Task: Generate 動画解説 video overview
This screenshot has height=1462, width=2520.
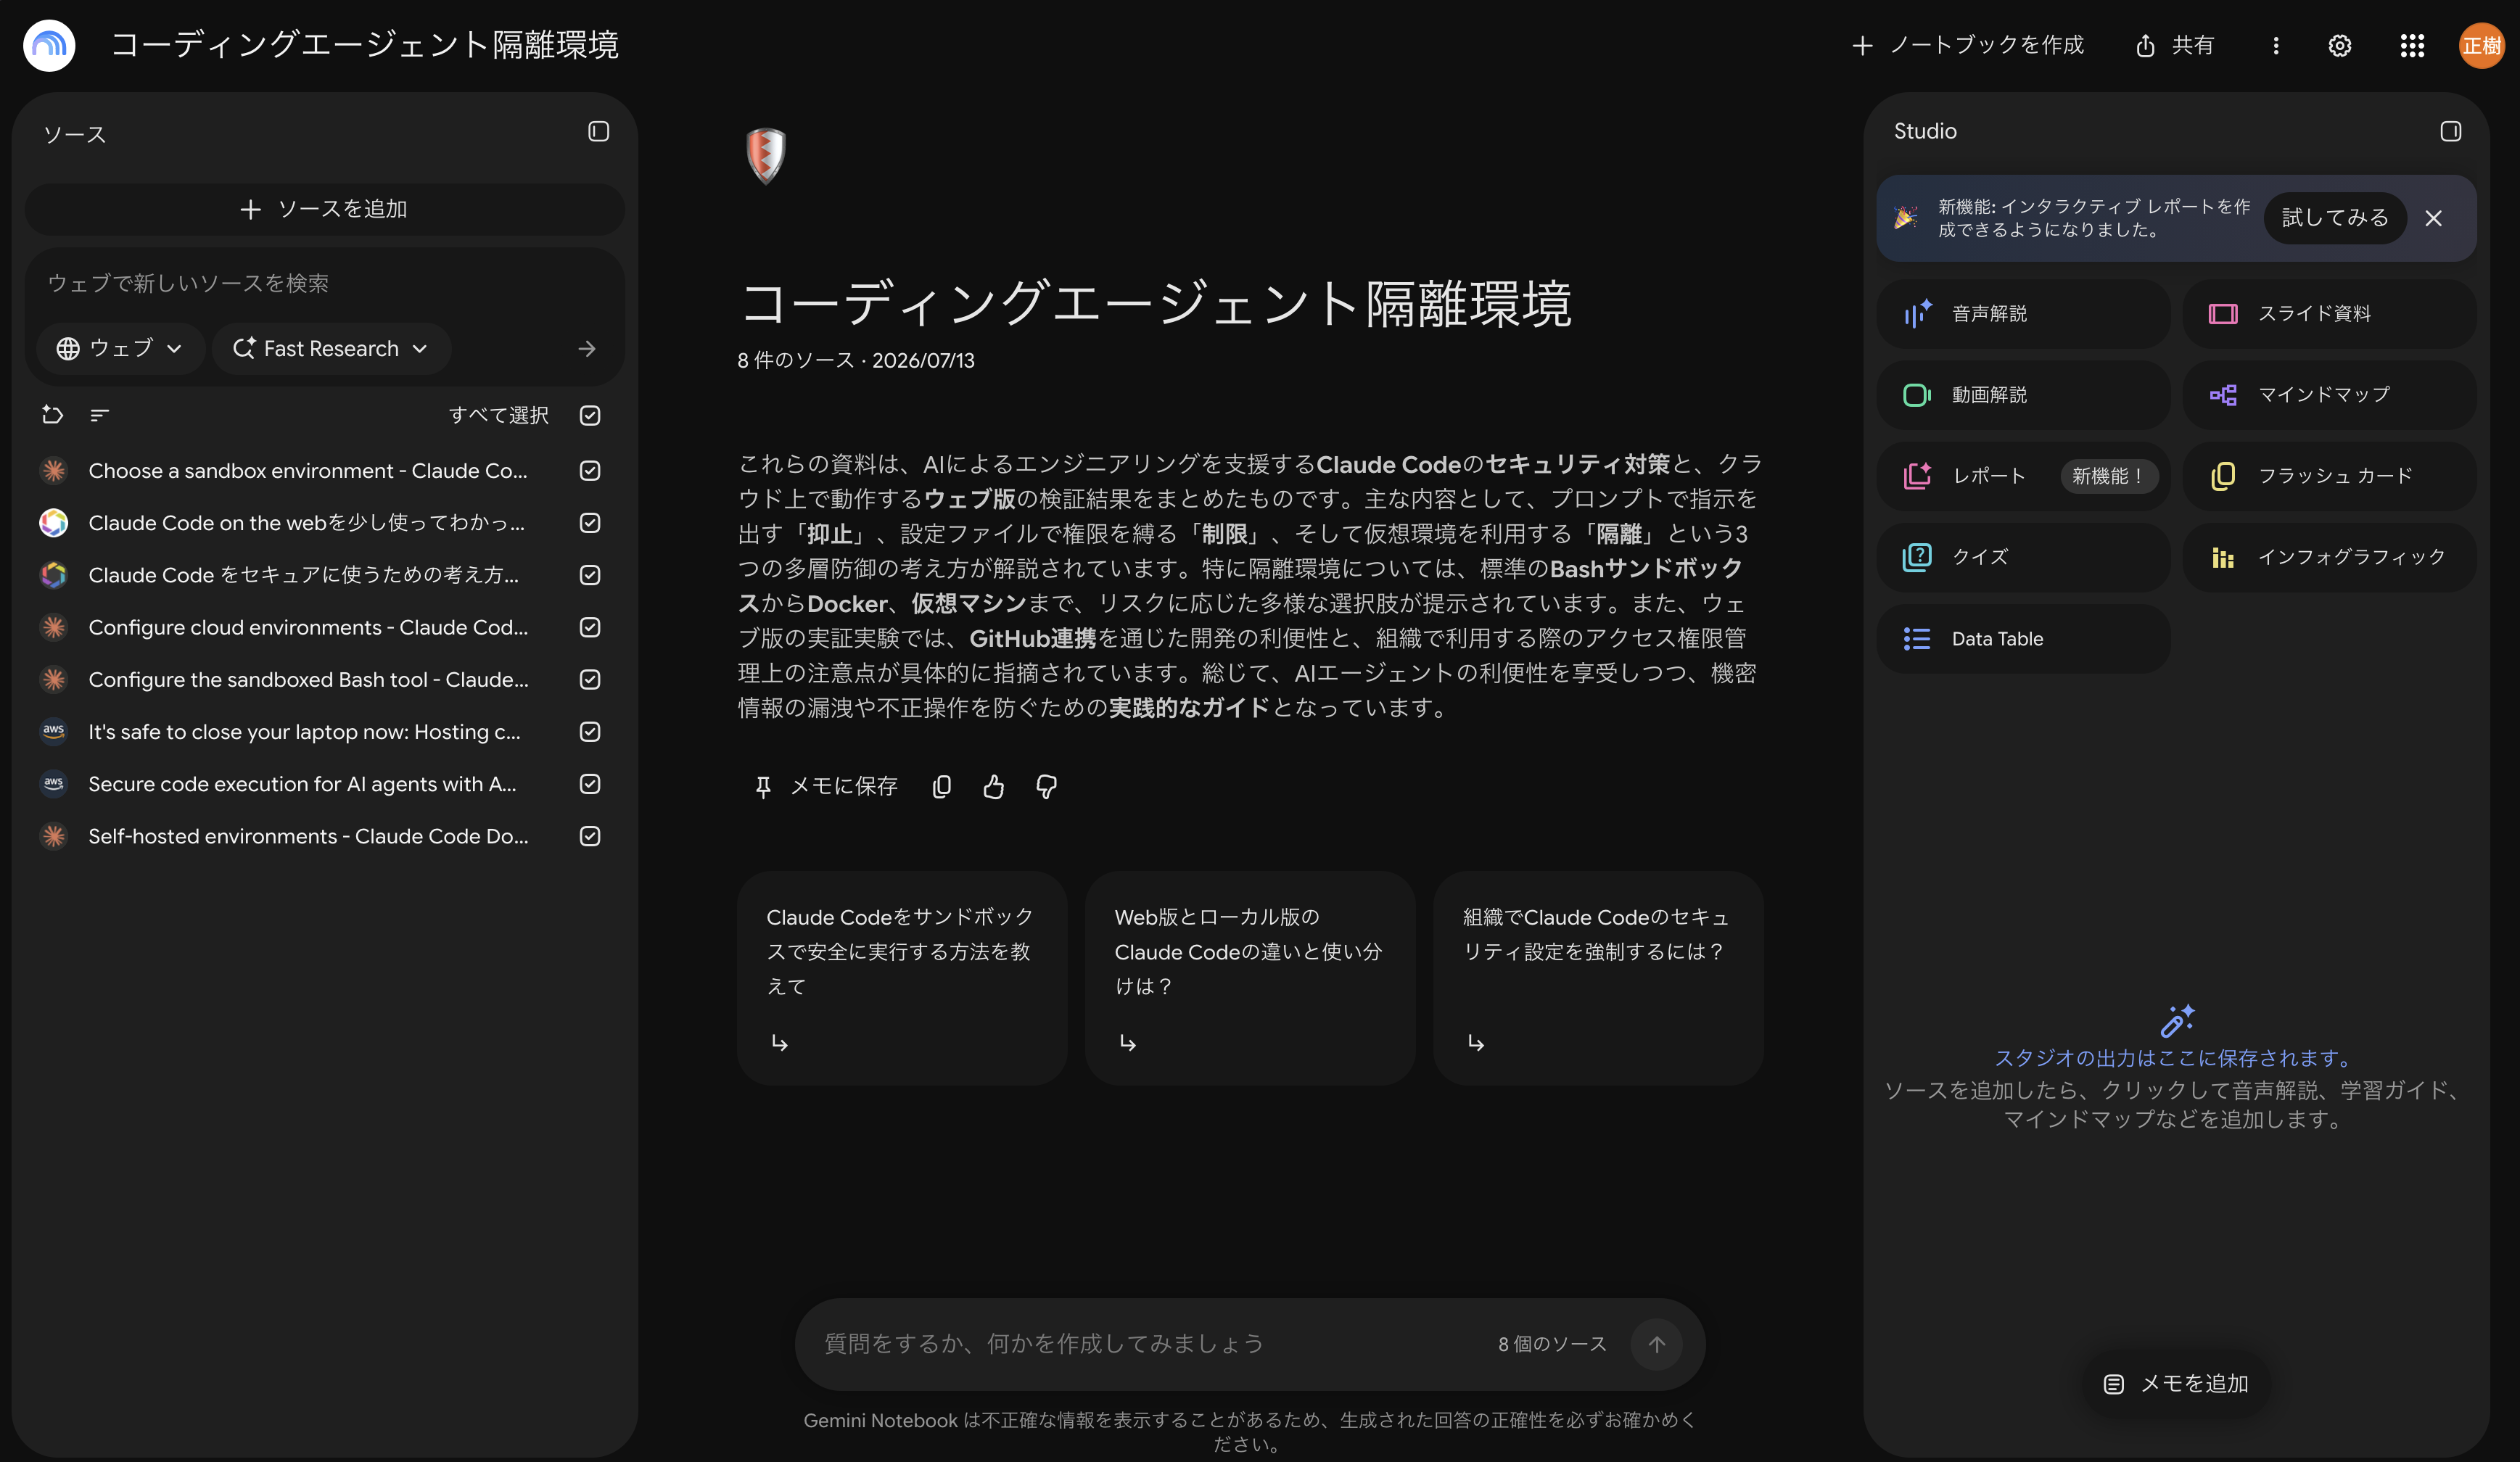Action: point(2024,395)
